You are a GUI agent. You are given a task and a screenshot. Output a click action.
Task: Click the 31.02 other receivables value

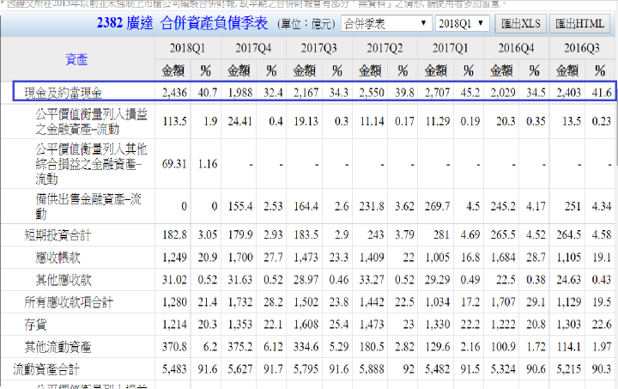[x=174, y=280]
